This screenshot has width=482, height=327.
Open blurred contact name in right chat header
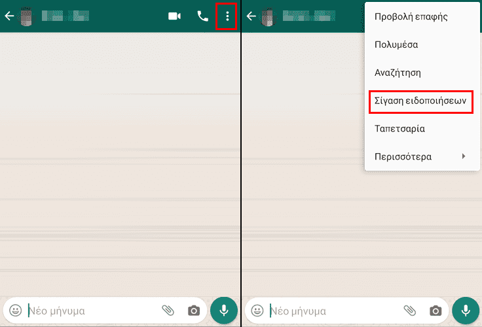[309, 16]
